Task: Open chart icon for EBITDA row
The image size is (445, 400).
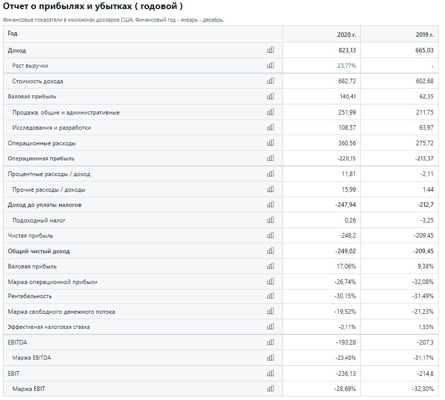Action: point(270,342)
